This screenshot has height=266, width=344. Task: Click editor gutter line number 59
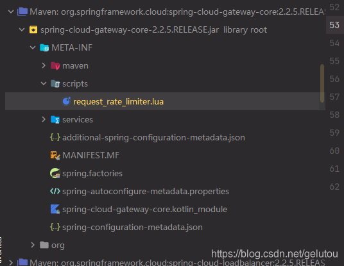(334, 133)
